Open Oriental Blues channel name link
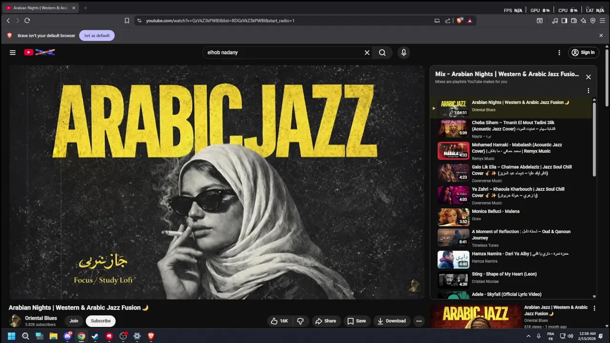Viewport: 610px width, 343px height. pyautogui.click(x=41, y=318)
